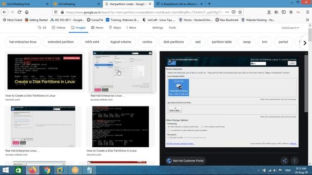Image resolution: width=312 pixels, height=175 pixels.
Task: Open search Settings link
Action: 157,28
